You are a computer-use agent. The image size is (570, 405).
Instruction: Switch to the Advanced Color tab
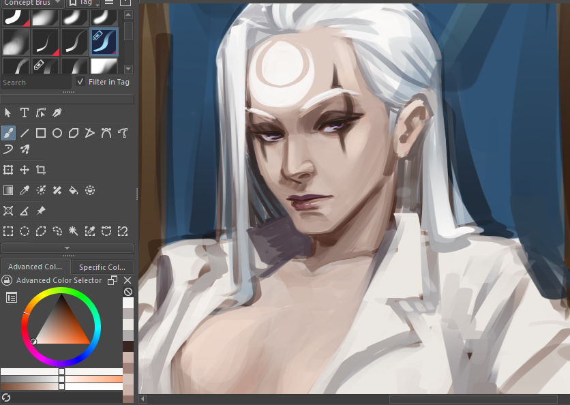[35, 267]
